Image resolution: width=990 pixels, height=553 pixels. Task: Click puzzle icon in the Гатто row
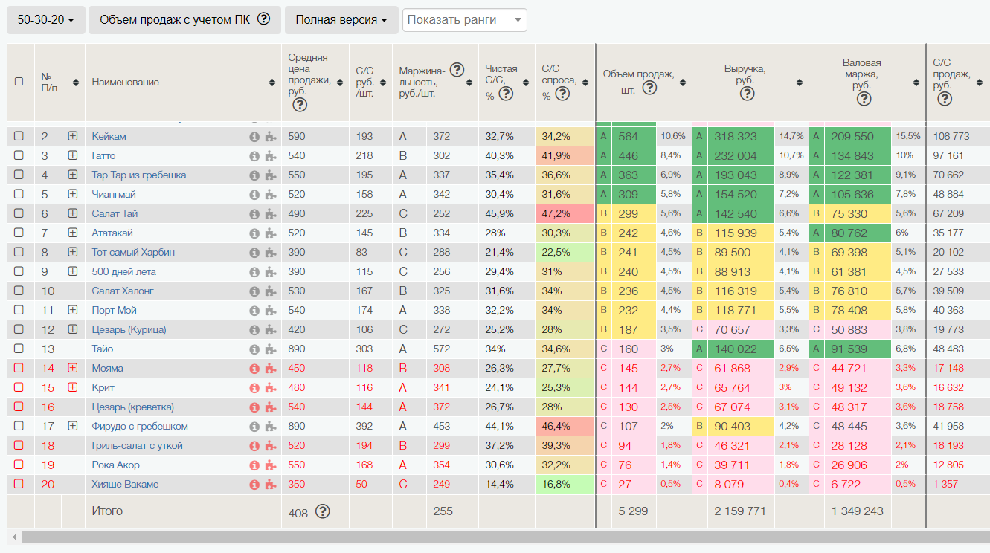[270, 156]
